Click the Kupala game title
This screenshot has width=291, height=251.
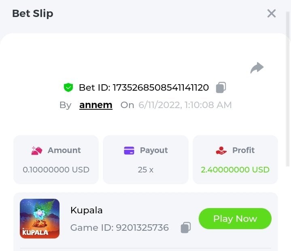pyautogui.click(x=87, y=210)
